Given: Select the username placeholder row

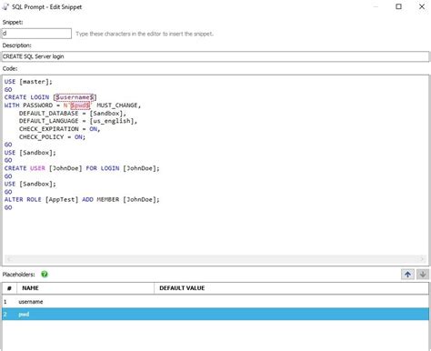Looking at the screenshot, I should (x=215, y=302).
